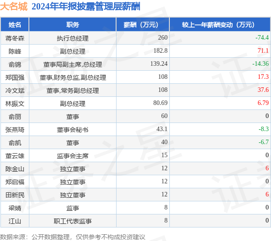Click the salary value 80.69
The width and height of the screenshot is (271, 241).
160,103
